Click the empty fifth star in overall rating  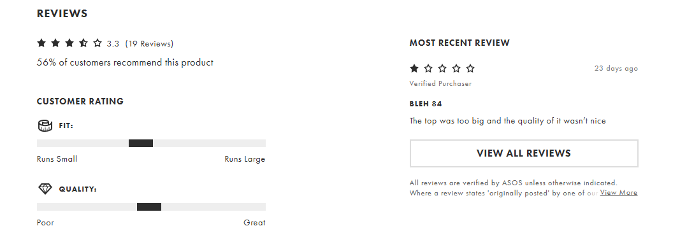[98, 43]
